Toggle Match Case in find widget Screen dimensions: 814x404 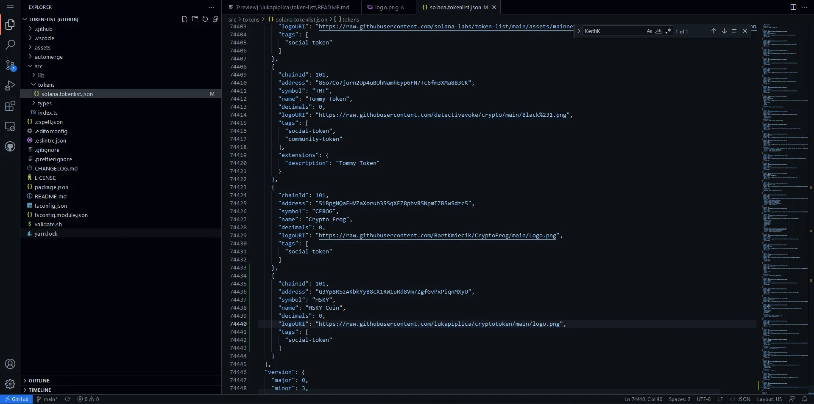coord(650,31)
